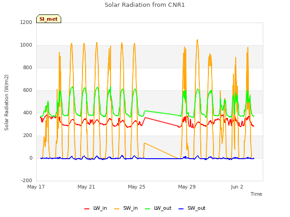Click the diagonal orange SW_in gap segment
The height and width of the screenshot is (217, 290).
[161, 151]
